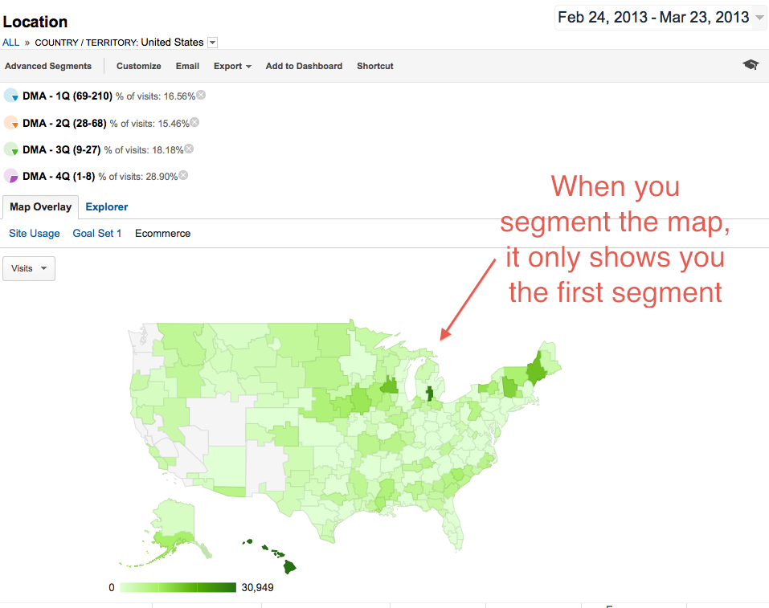Click the dark green Hawaii island on map
The width and height of the screenshot is (769, 608).
289,567
